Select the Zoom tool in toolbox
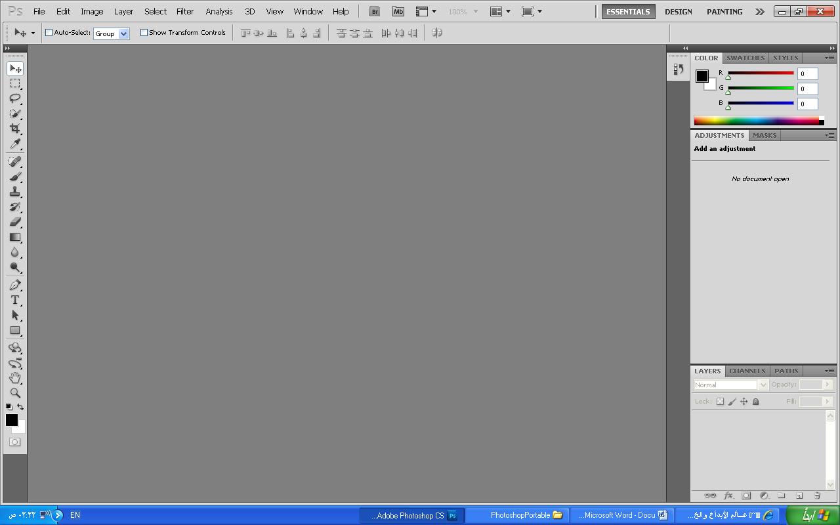 coord(14,393)
